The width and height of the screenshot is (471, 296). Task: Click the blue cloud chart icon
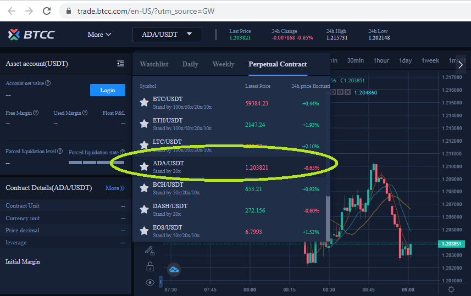click(x=174, y=270)
